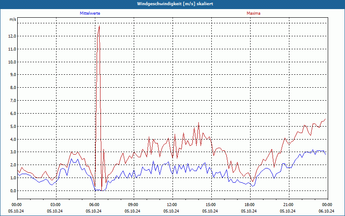The height and width of the screenshot is (216, 345).
Task: Click the red Maxima peak near 14:00
Action: (198, 123)
